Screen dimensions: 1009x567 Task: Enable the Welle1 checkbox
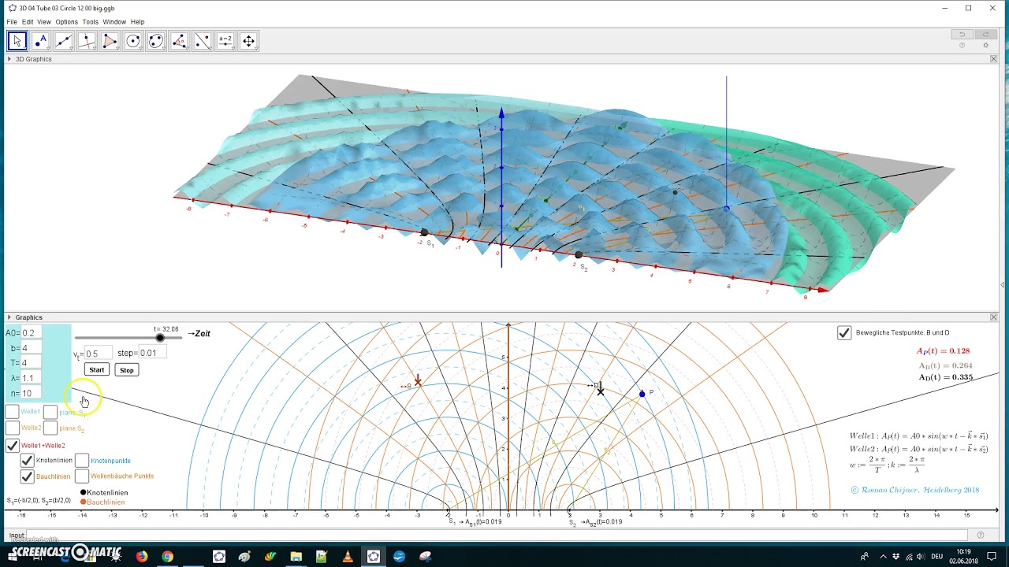[x=12, y=412]
